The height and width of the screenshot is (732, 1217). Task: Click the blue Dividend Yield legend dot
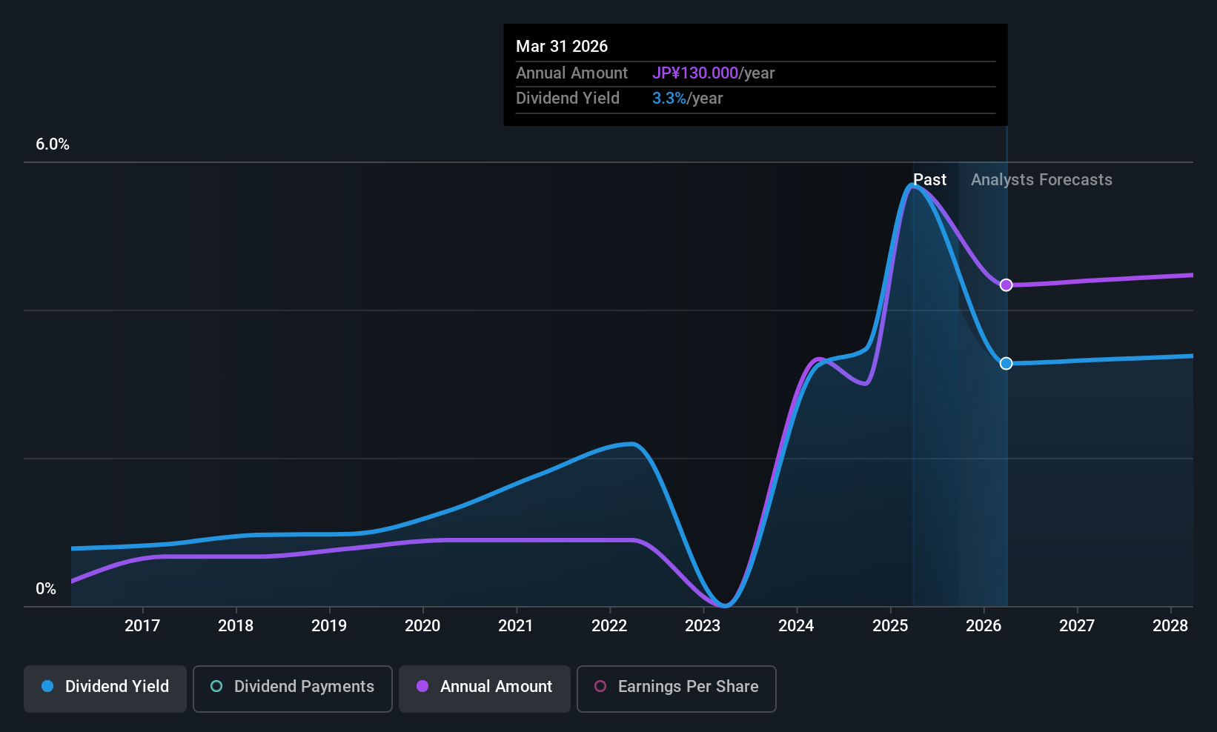click(x=47, y=687)
